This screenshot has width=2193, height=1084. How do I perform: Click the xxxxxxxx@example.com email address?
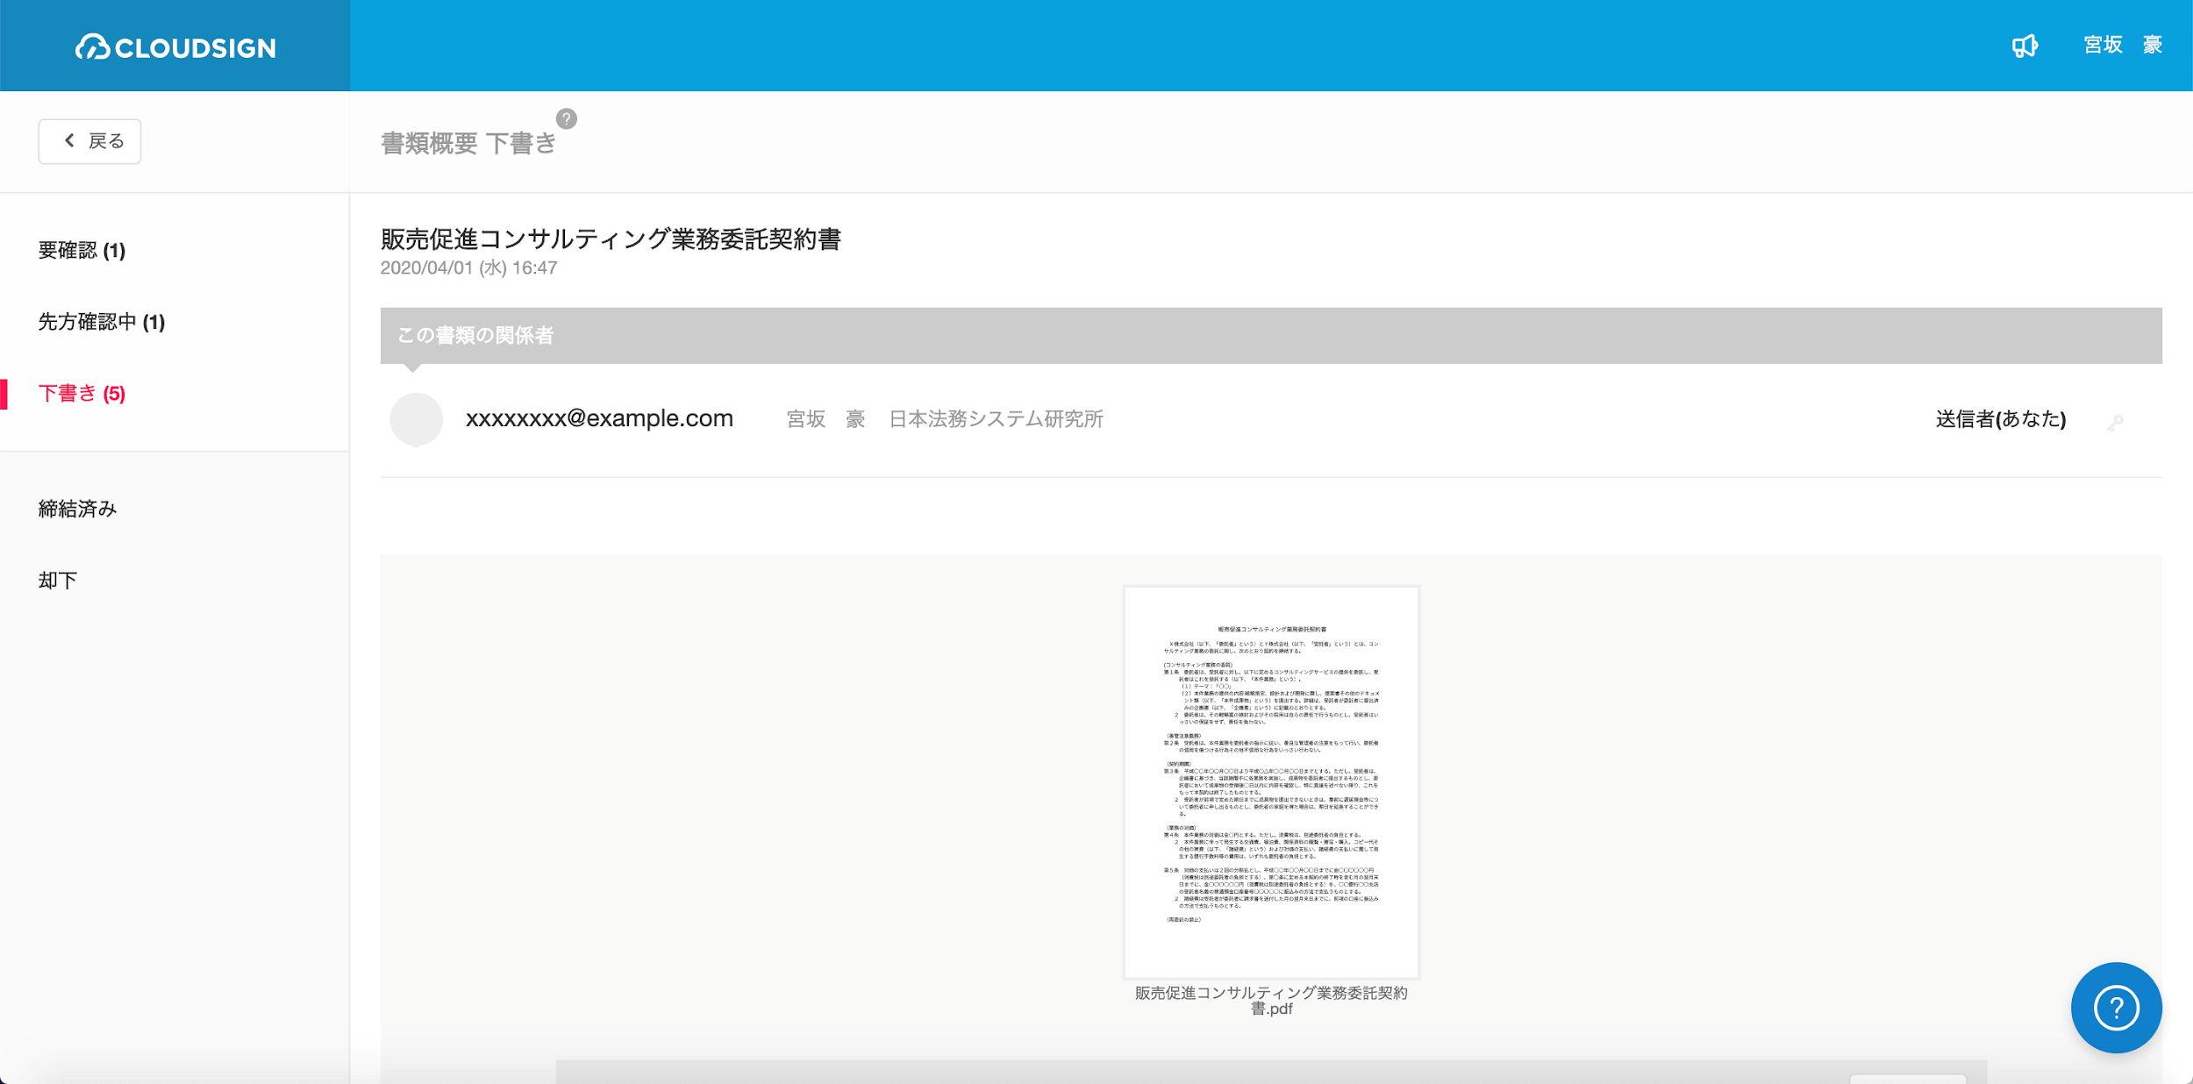[x=599, y=418]
